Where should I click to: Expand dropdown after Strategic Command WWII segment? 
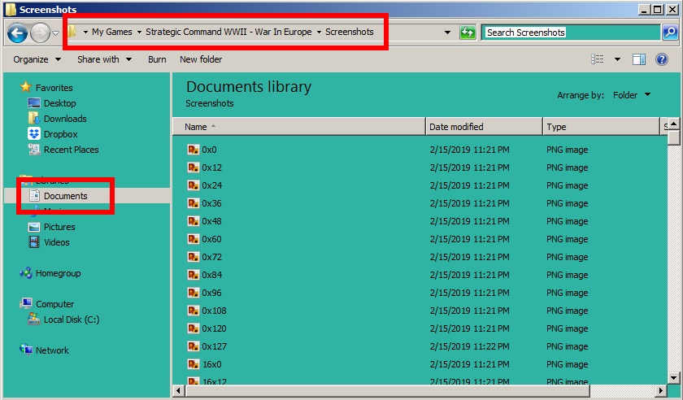tap(319, 32)
